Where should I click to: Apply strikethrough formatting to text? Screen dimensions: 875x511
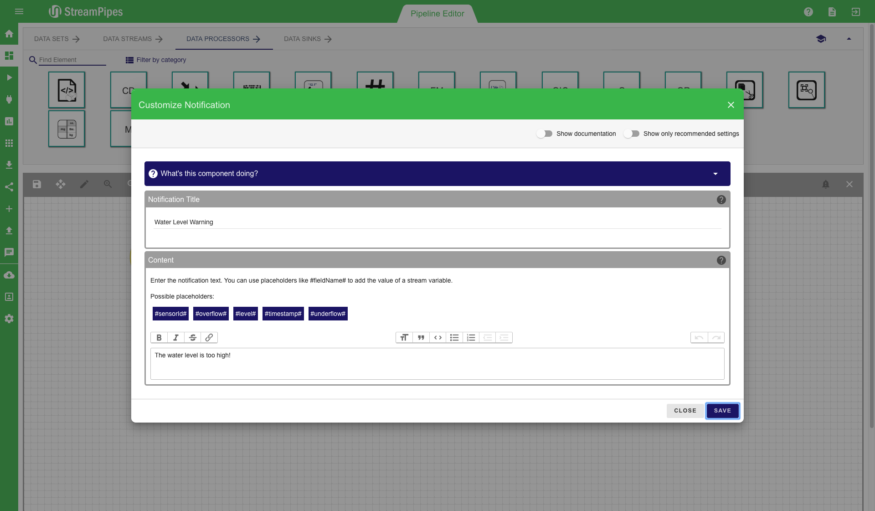point(193,338)
